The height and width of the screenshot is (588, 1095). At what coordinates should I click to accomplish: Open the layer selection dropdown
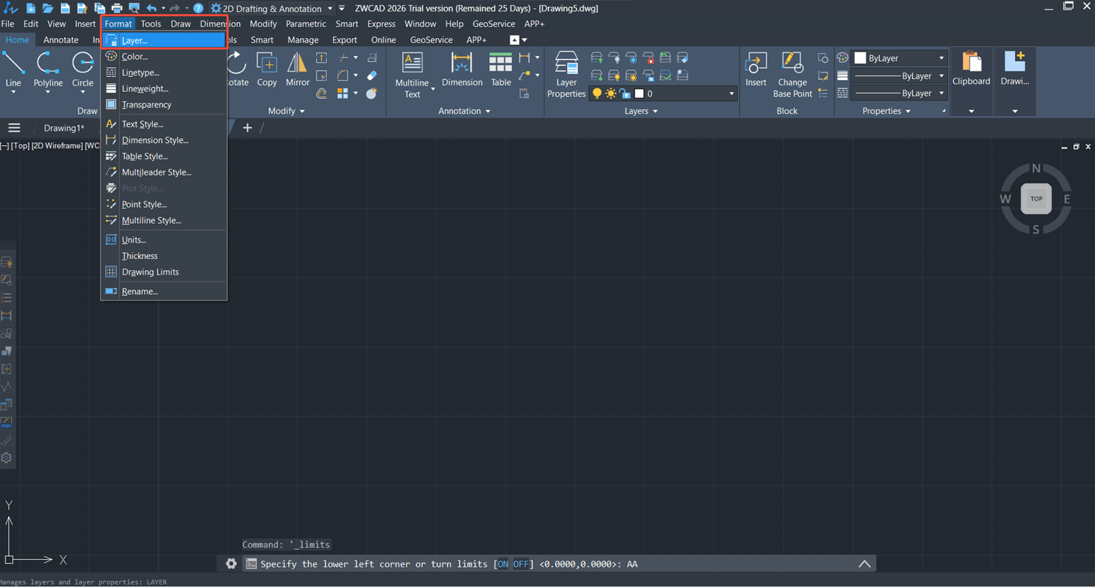point(731,93)
